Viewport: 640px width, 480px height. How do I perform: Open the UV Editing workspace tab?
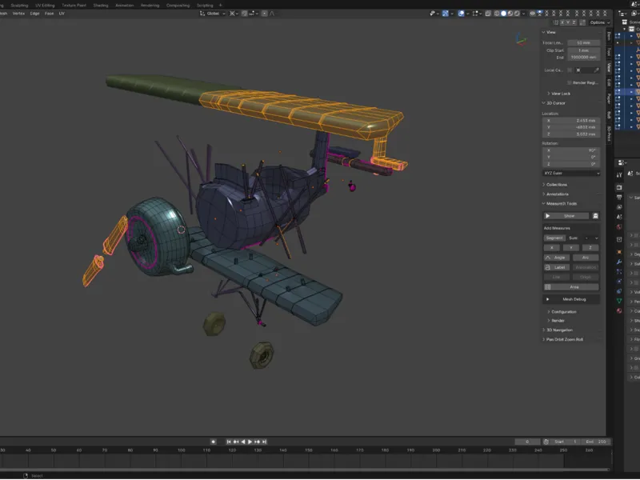[45, 6]
